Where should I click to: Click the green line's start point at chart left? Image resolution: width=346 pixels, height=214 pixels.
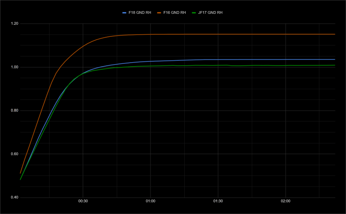20,180
